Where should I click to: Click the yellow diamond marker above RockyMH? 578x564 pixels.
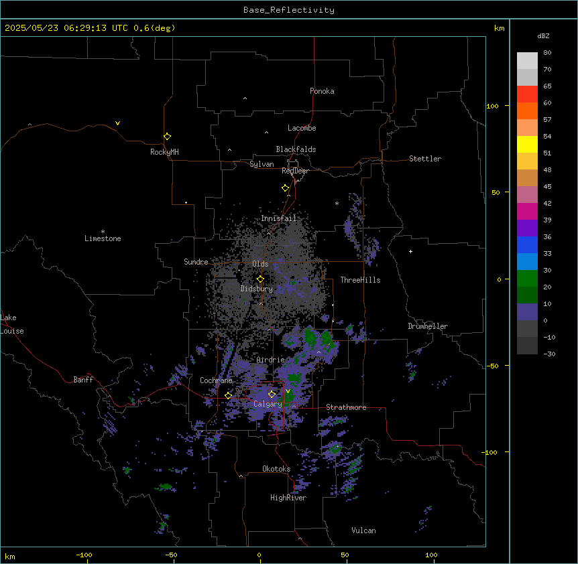click(x=168, y=137)
